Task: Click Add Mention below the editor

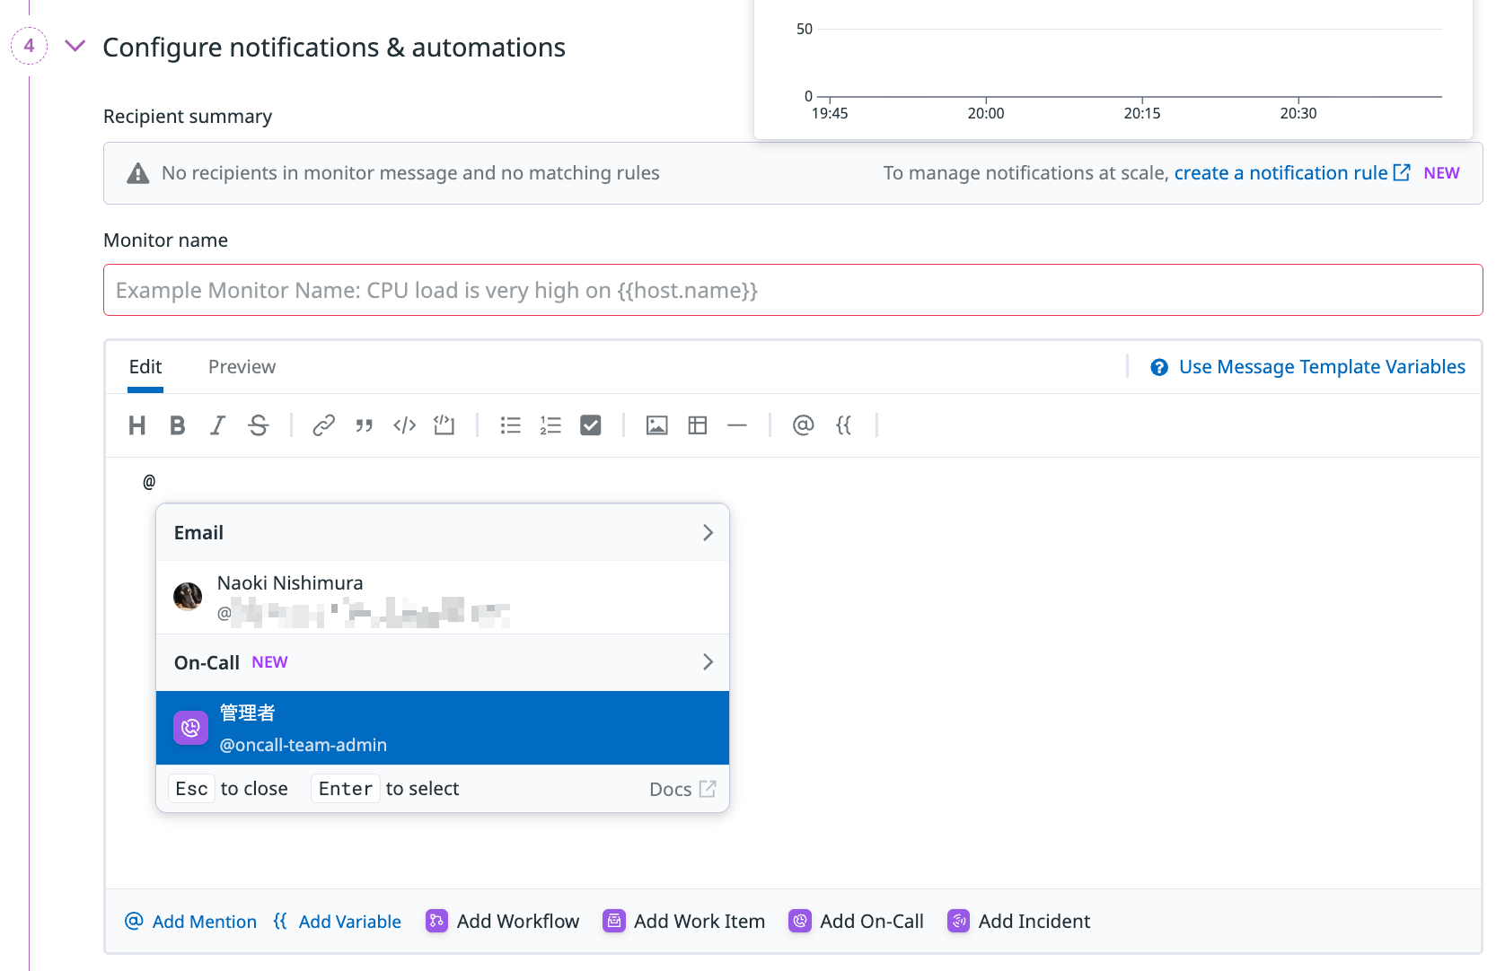Action: (190, 922)
